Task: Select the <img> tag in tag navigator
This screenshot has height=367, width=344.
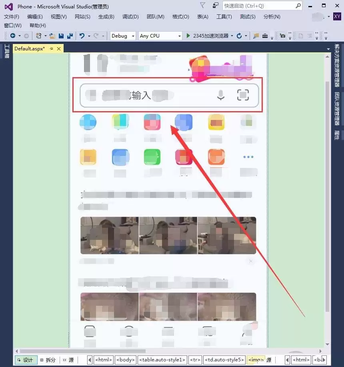Action: pyautogui.click(x=255, y=360)
